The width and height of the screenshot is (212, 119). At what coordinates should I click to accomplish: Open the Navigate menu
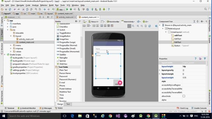pos(20,5)
